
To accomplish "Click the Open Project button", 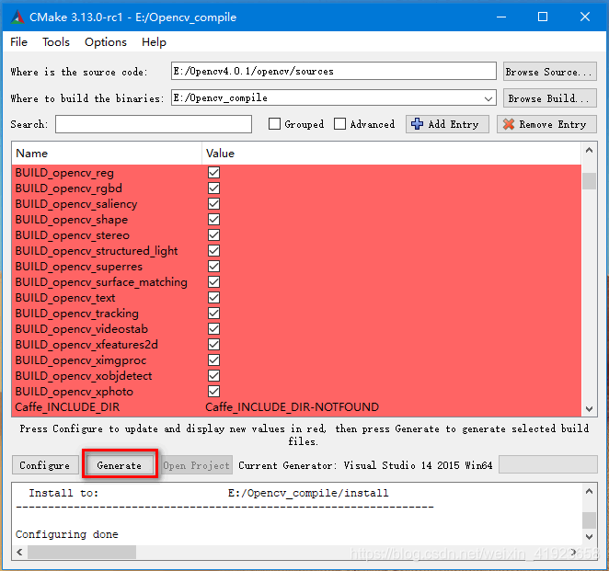I will [196, 465].
